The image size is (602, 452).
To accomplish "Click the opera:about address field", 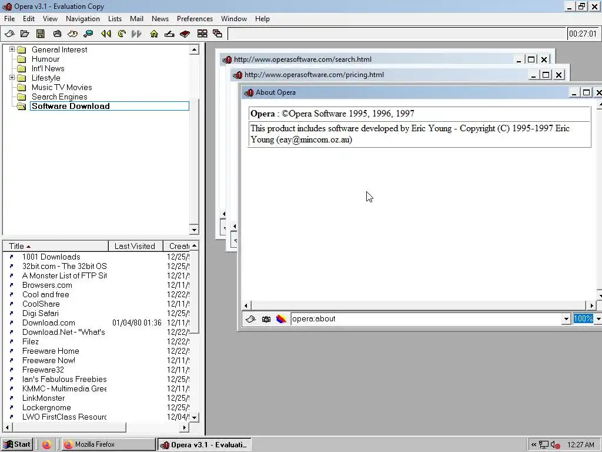I will point(426,319).
